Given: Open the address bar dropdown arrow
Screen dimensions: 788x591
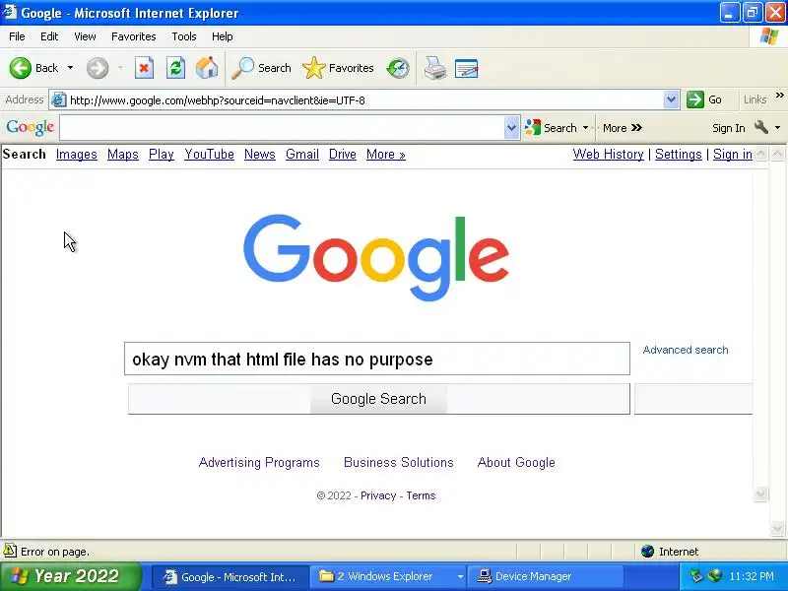Looking at the screenshot, I should 671,99.
